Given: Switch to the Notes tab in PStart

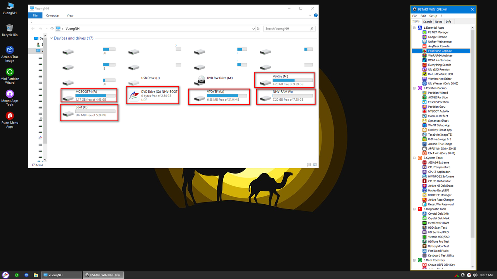Looking at the screenshot, I should 439,22.
